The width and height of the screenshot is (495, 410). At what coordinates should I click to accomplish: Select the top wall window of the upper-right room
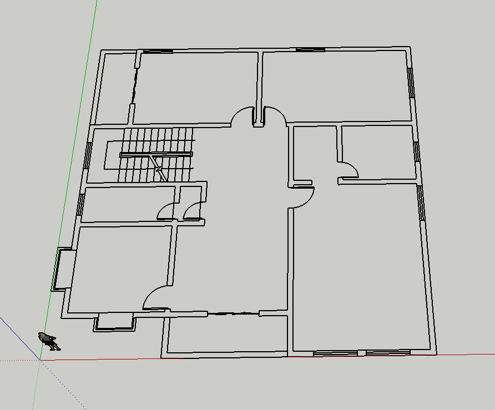pyautogui.click(x=310, y=49)
